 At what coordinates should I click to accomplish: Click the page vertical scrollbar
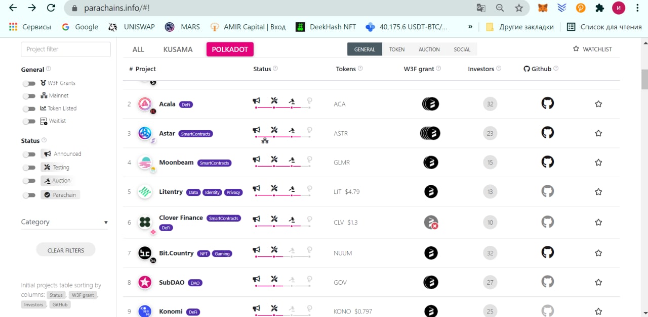coord(644,79)
